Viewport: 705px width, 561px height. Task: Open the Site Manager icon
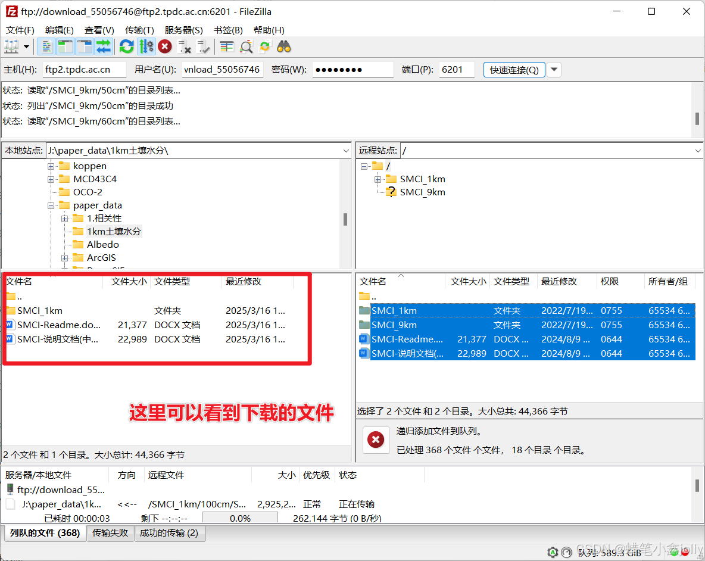point(11,46)
